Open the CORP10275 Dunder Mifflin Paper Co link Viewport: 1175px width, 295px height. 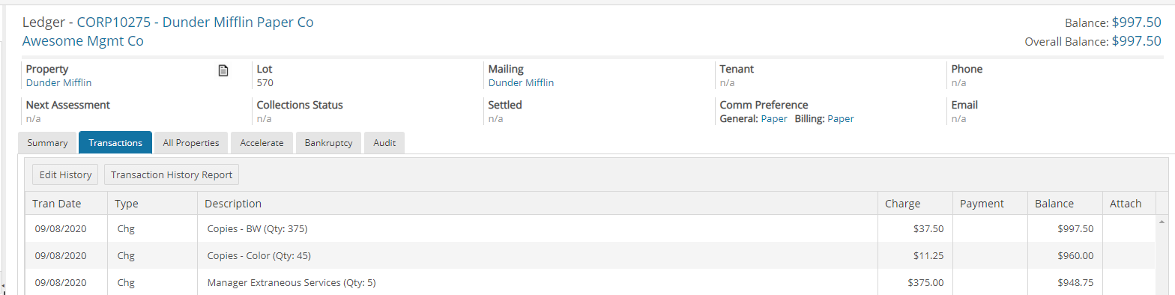(195, 22)
